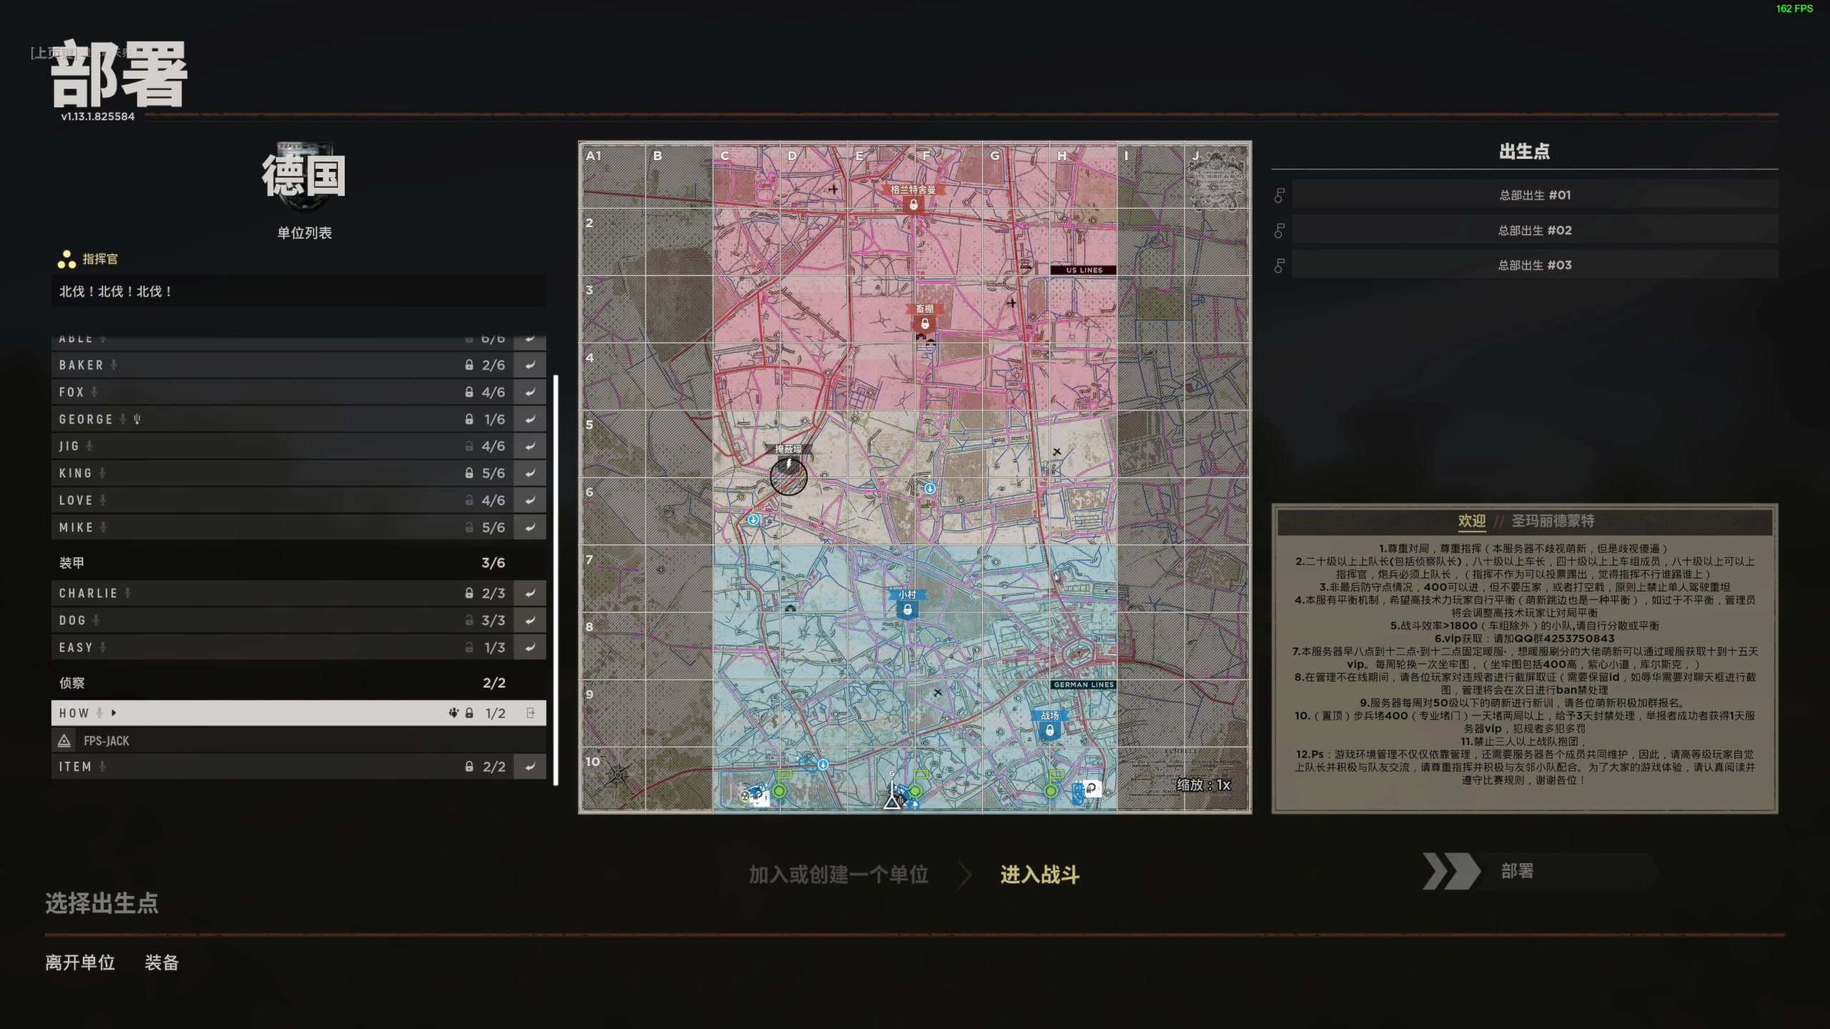Select 离开单位 at the bottom
Screen dimensions: 1830x1029
click(x=80, y=963)
